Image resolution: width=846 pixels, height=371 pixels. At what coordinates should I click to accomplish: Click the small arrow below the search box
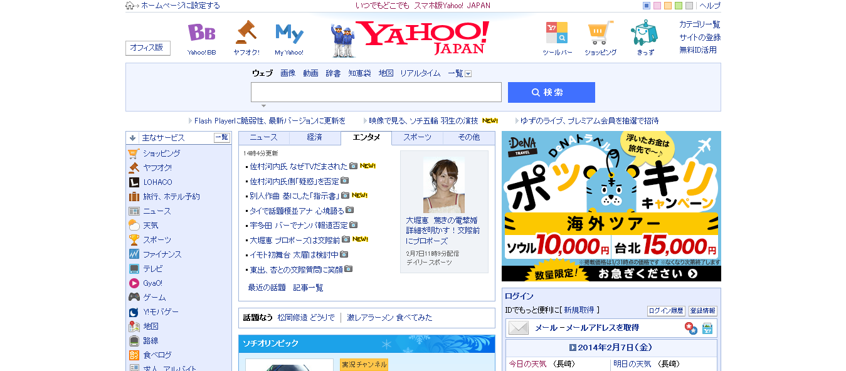coord(263,106)
